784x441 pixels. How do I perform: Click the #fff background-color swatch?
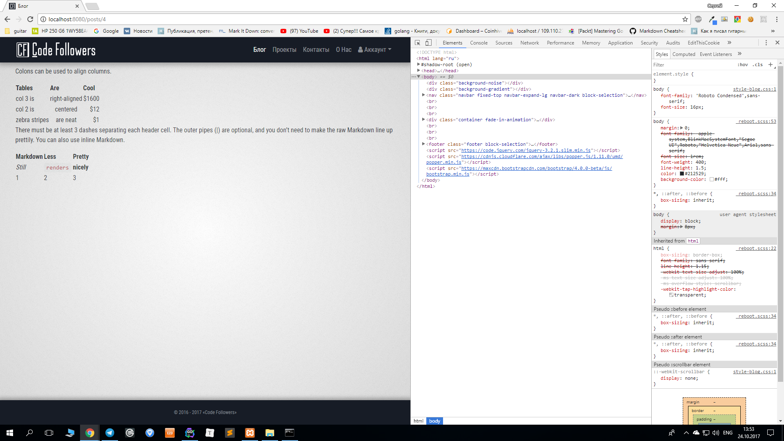point(712,179)
